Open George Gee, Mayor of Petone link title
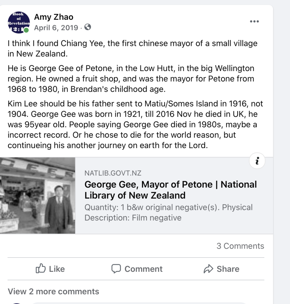 coord(170,190)
